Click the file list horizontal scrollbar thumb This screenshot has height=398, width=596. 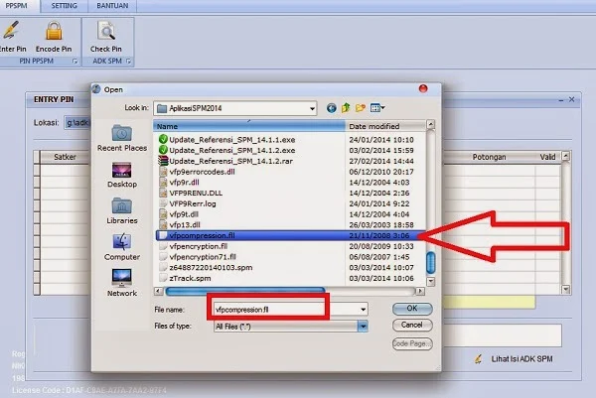pos(245,291)
